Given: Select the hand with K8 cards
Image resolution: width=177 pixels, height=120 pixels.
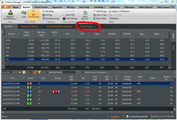Looking at the screenshot, I should (87, 99).
